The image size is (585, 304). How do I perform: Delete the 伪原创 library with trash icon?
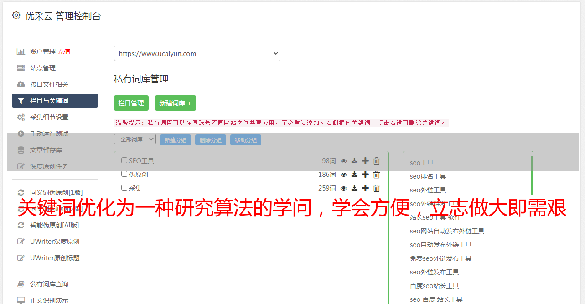(x=377, y=175)
